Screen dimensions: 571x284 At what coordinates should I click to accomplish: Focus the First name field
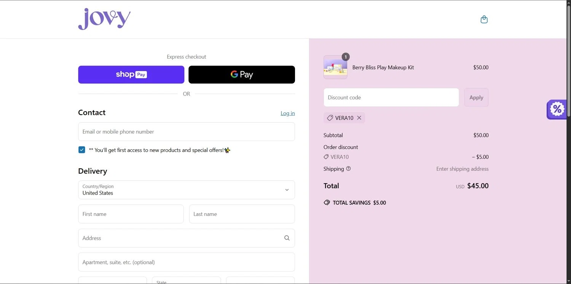(131, 214)
